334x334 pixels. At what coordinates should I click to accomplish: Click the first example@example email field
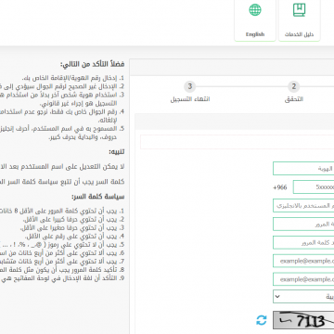click(303, 261)
